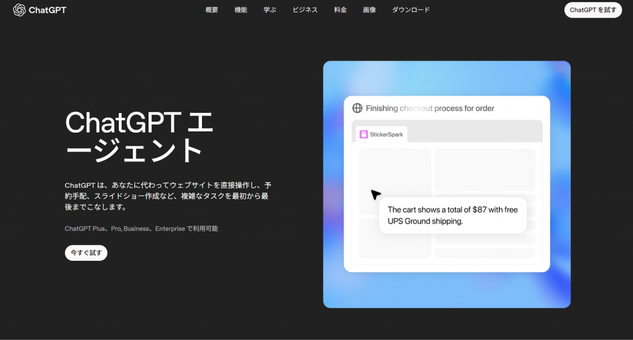
Task: Open the 概要 navigation item
Action: pyautogui.click(x=211, y=10)
